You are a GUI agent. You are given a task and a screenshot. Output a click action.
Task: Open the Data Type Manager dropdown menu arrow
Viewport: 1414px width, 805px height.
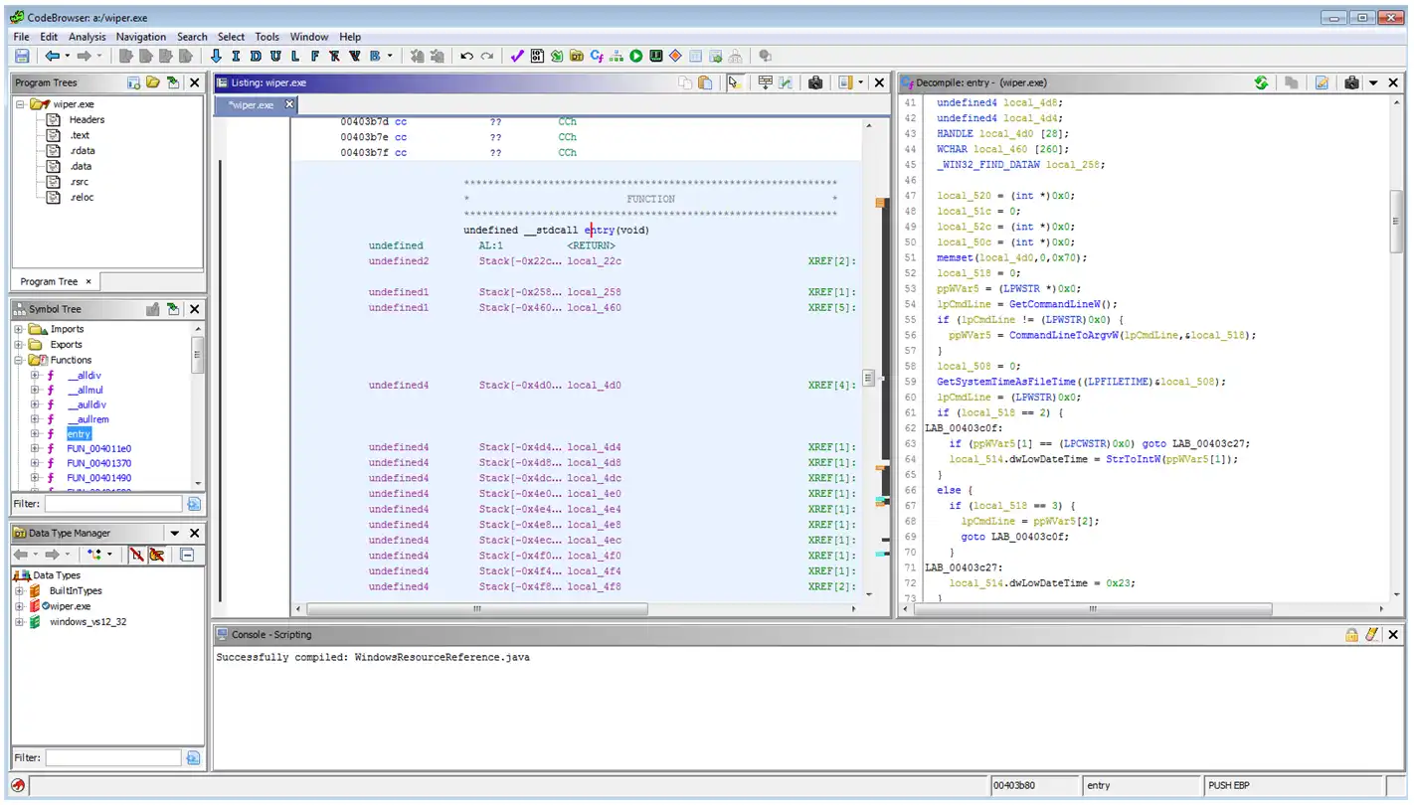(x=175, y=534)
